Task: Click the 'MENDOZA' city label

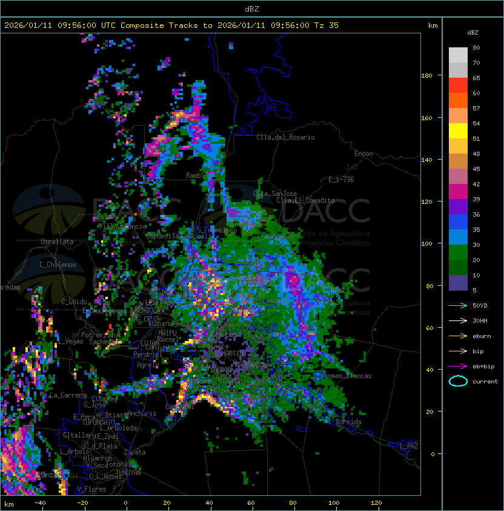Action: 147,310
